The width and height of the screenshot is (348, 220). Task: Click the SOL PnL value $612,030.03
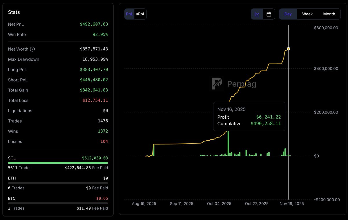click(95, 158)
